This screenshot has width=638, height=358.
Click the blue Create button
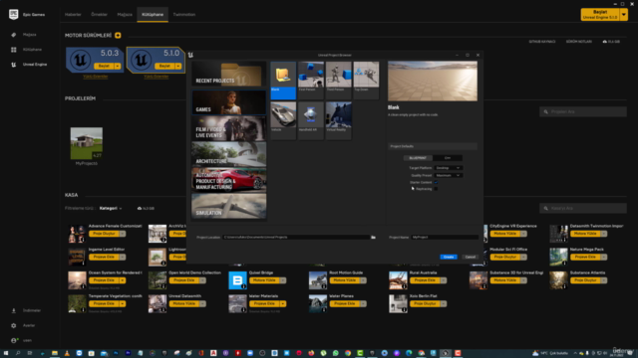pyautogui.click(x=449, y=257)
